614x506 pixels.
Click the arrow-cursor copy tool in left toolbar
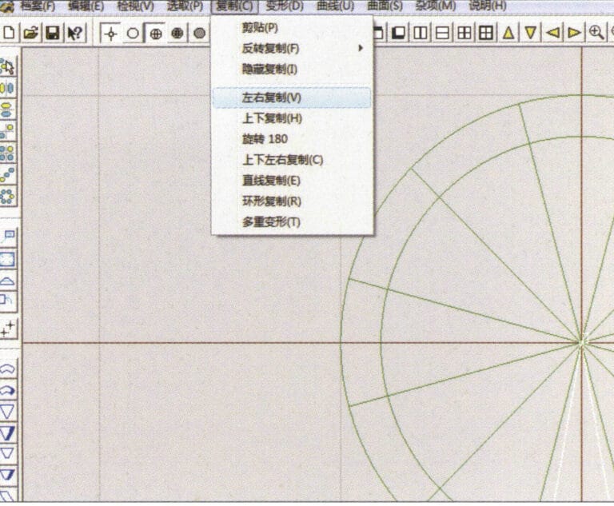(x=8, y=67)
